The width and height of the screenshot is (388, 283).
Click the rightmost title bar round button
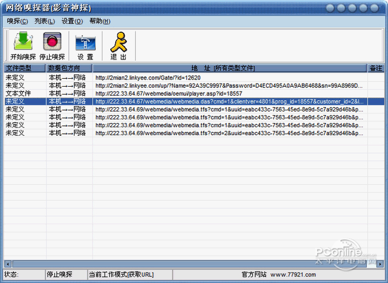[374, 8]
